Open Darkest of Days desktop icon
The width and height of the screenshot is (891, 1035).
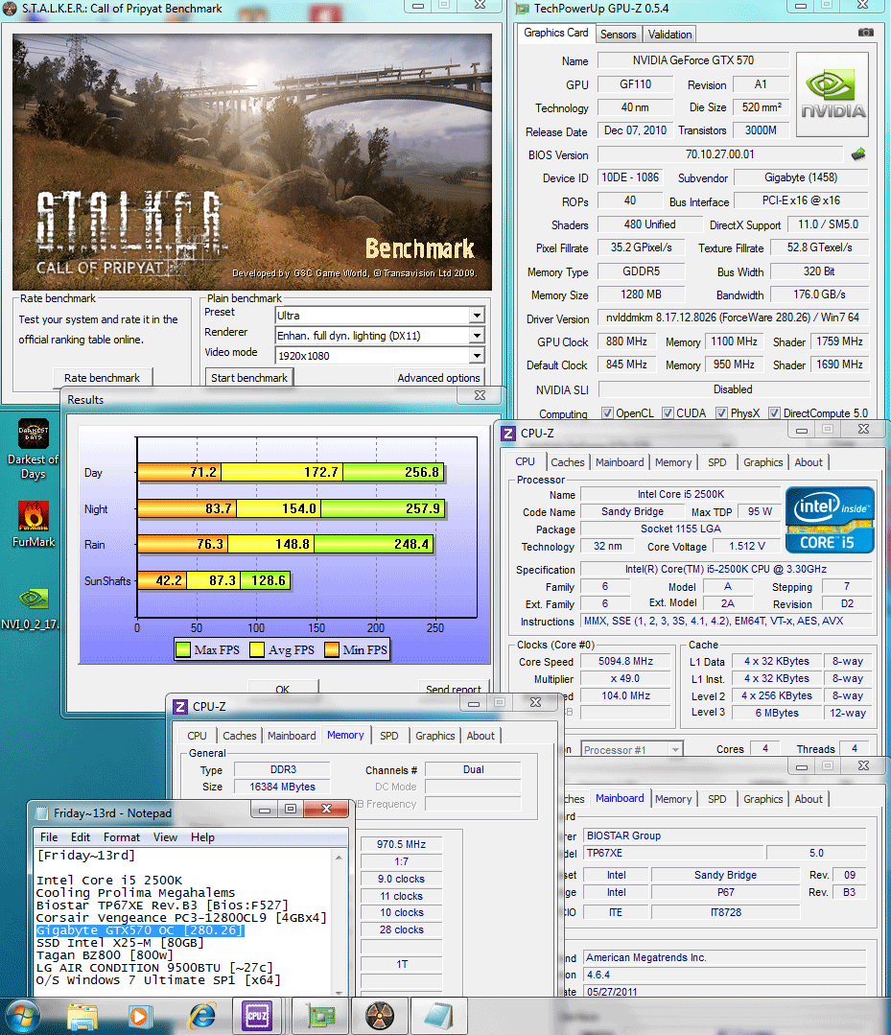pyautogui.click(x=33, y=449)
